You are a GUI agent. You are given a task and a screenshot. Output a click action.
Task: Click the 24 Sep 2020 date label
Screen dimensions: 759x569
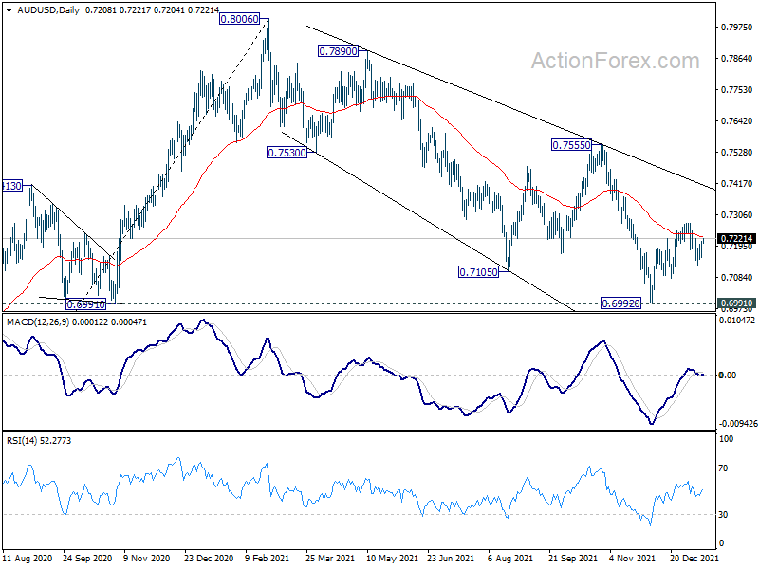click(87, 558)
